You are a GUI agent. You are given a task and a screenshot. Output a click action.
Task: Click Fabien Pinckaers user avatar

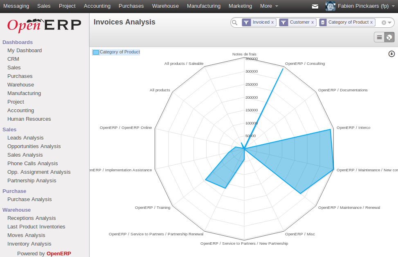coord(330,6)
